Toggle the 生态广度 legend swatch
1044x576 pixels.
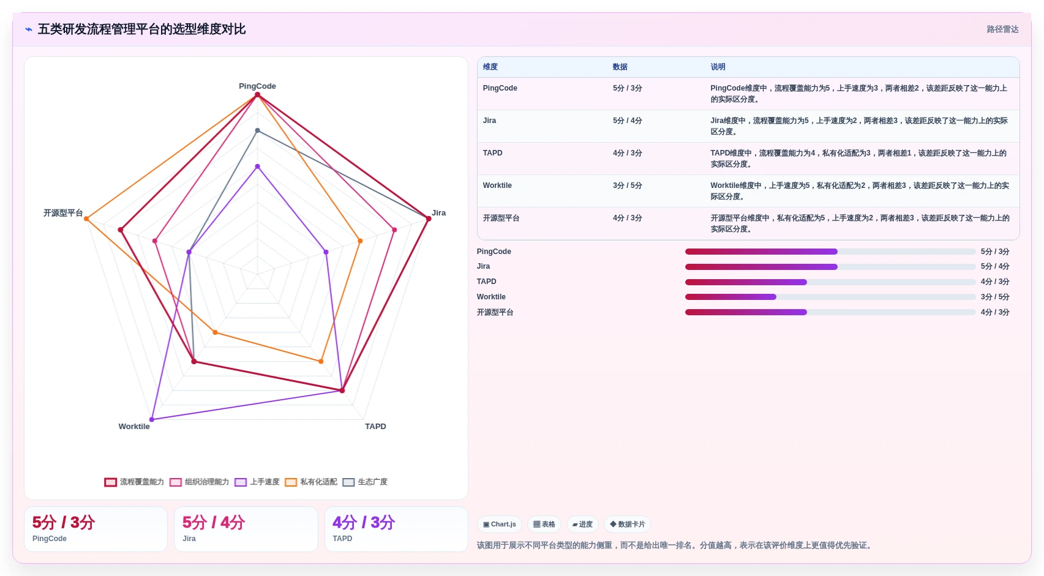pyautogui.click(x=348, y=482)
